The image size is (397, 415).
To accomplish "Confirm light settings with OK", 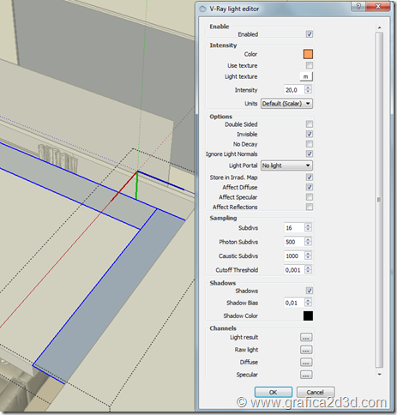I will coord(274,392).
